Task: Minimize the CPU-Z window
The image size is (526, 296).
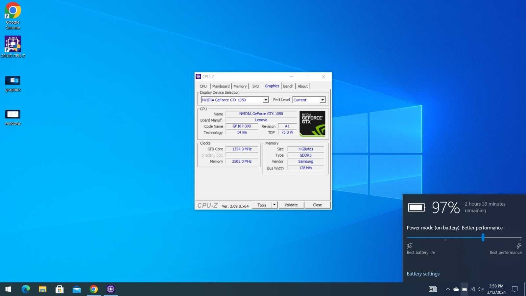Action: (x=291, y=77)
